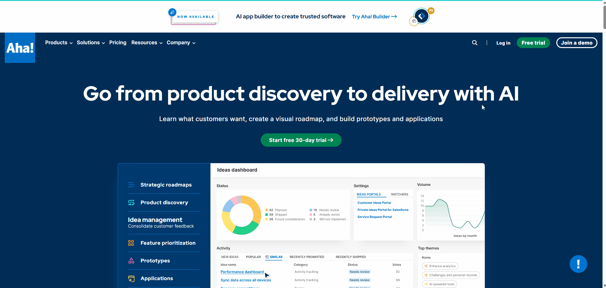Expand the Products menu
The width and height of the screenshot is (606, 288).
[59, 43]
